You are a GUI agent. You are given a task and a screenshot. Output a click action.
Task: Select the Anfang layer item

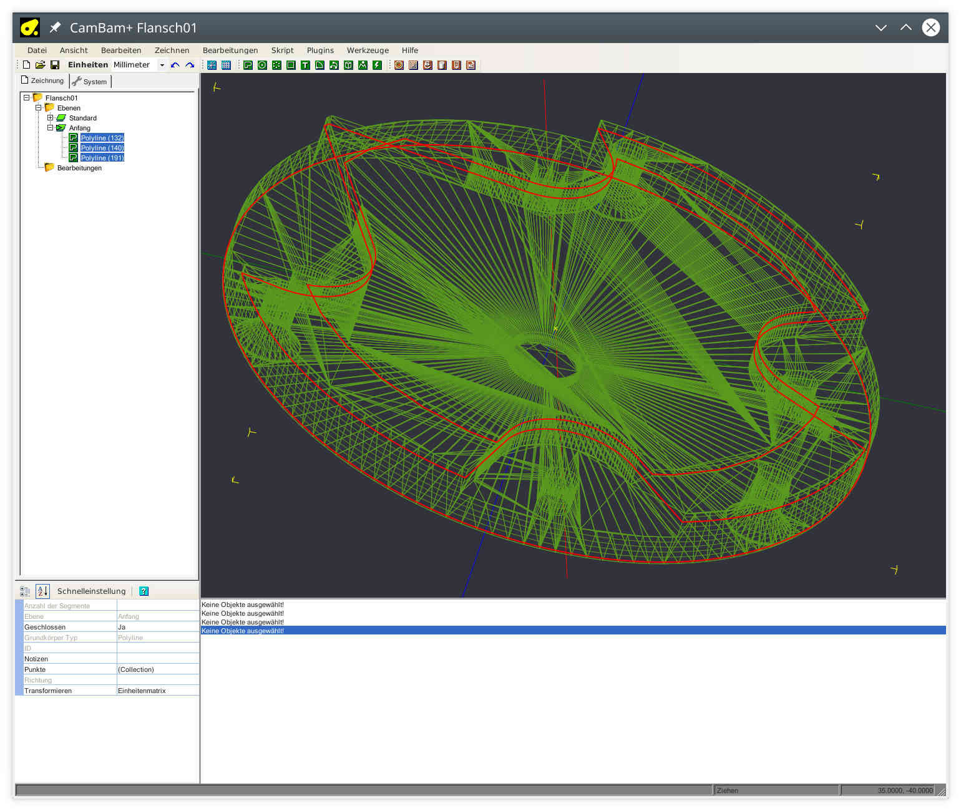pyautogui.click(x=79, y=128)
